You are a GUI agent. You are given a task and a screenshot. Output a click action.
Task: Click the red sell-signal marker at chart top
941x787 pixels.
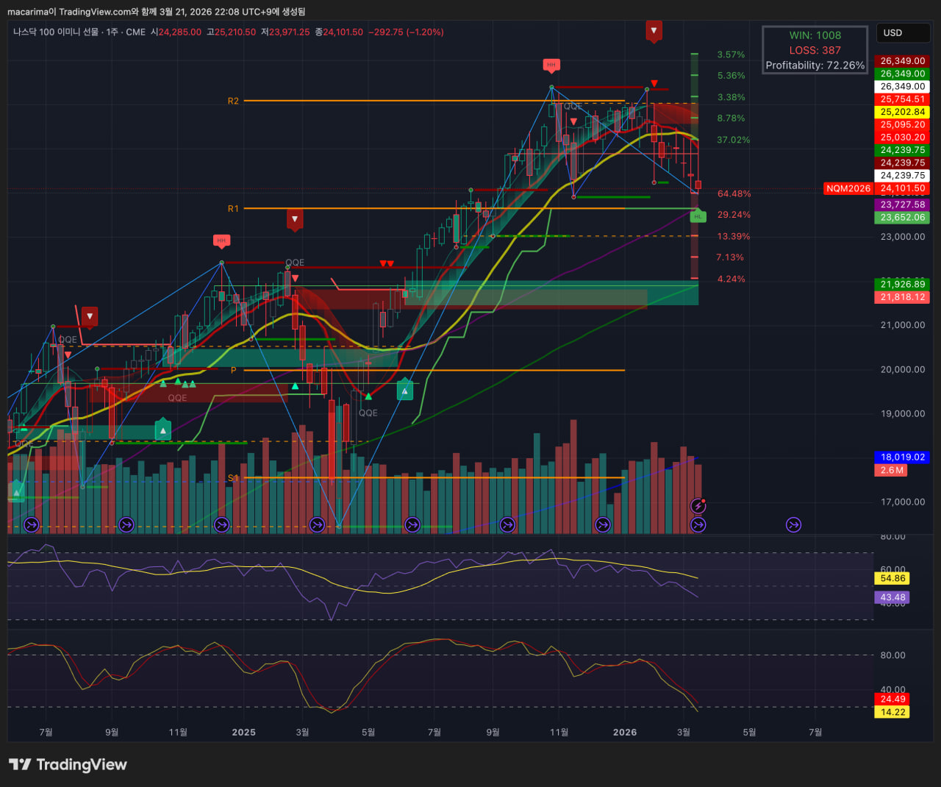[x=654, y=30]
